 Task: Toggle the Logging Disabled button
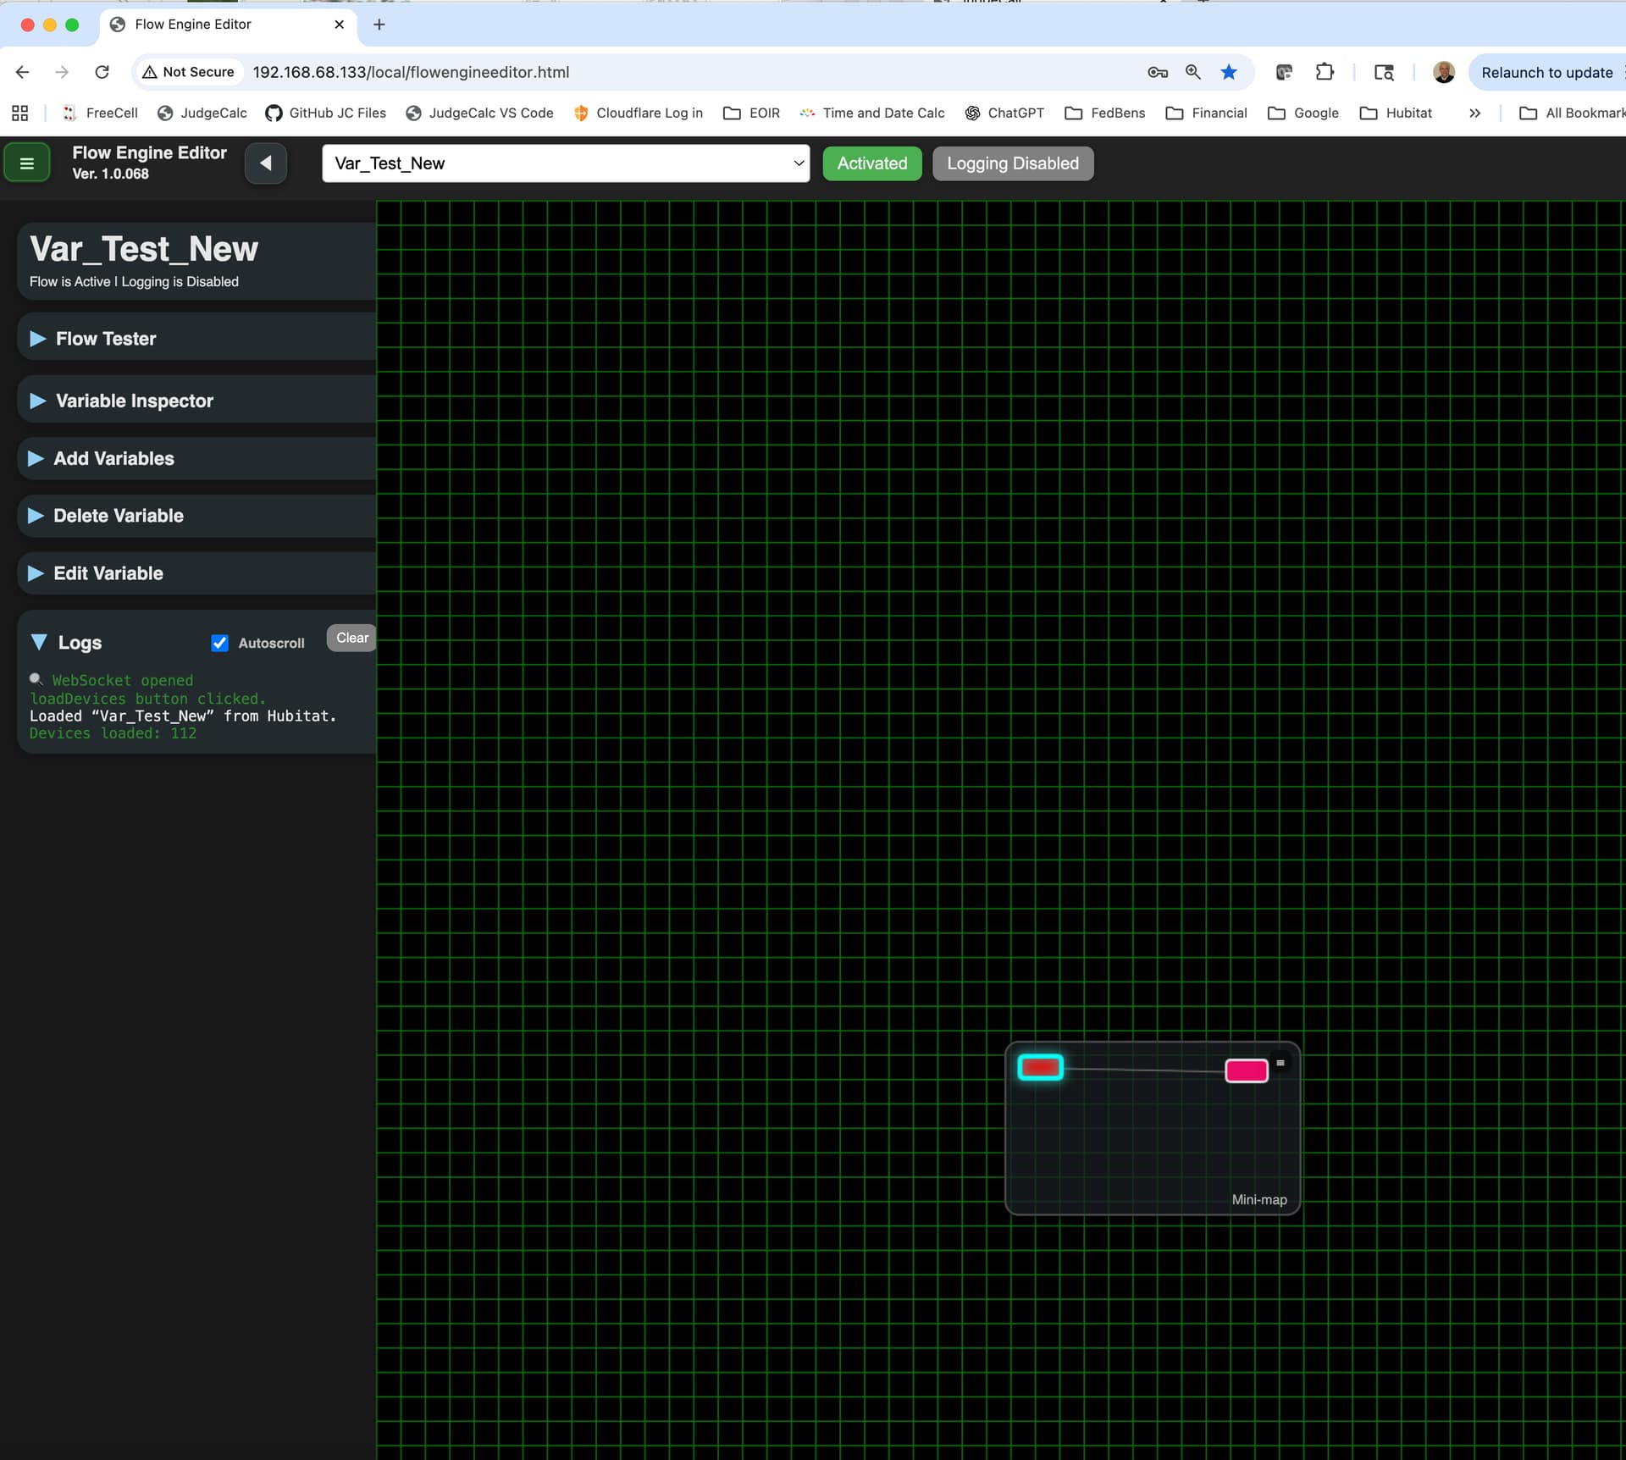point(1012,163)
